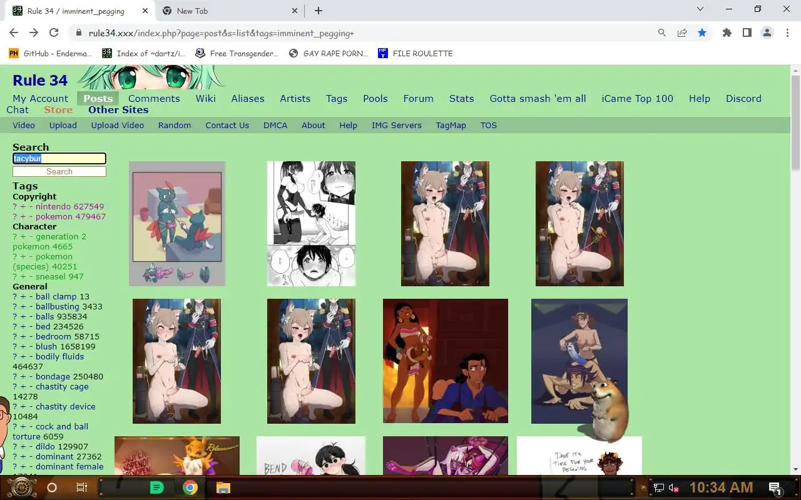This screenshot has height=500, width=801.
Task: Open My Account in site navigation
Action: coord(40,98)
